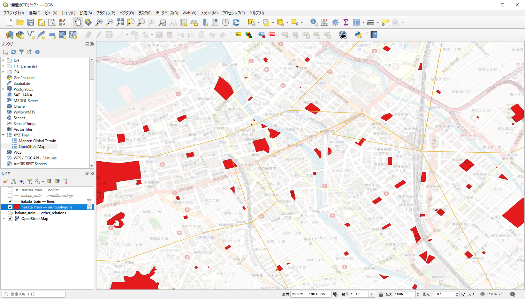The height and width of the screenshot is (299, 525).
Task: Open the Python console icon
Action: point(358,35)
